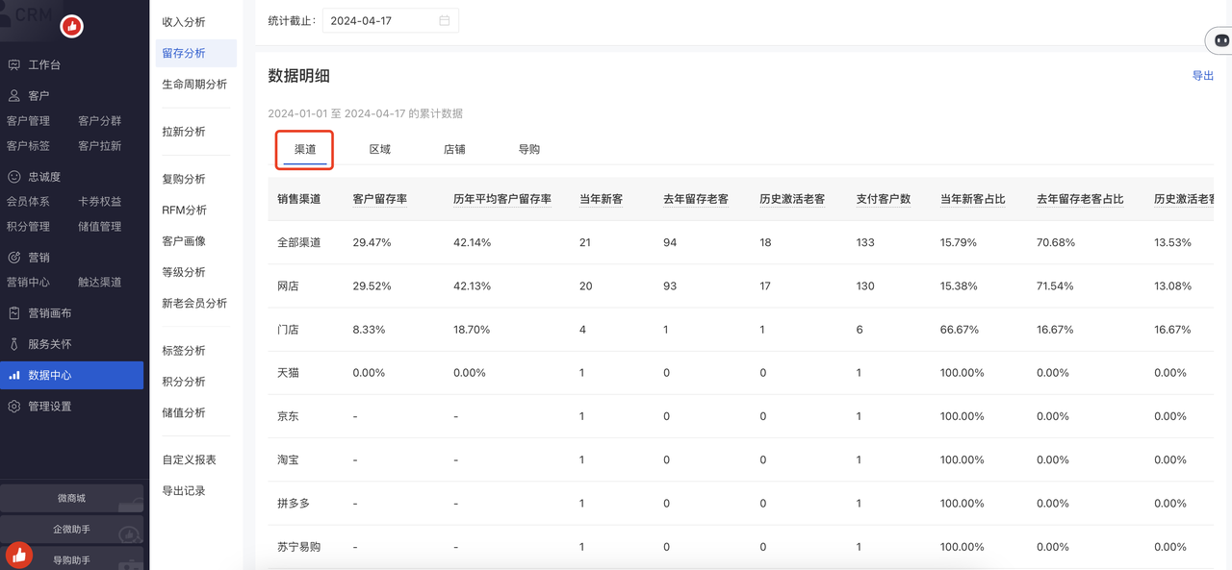The image size is (1232, 570).
Task: Click the 拼多多 row label
Action: click(294, 504)
